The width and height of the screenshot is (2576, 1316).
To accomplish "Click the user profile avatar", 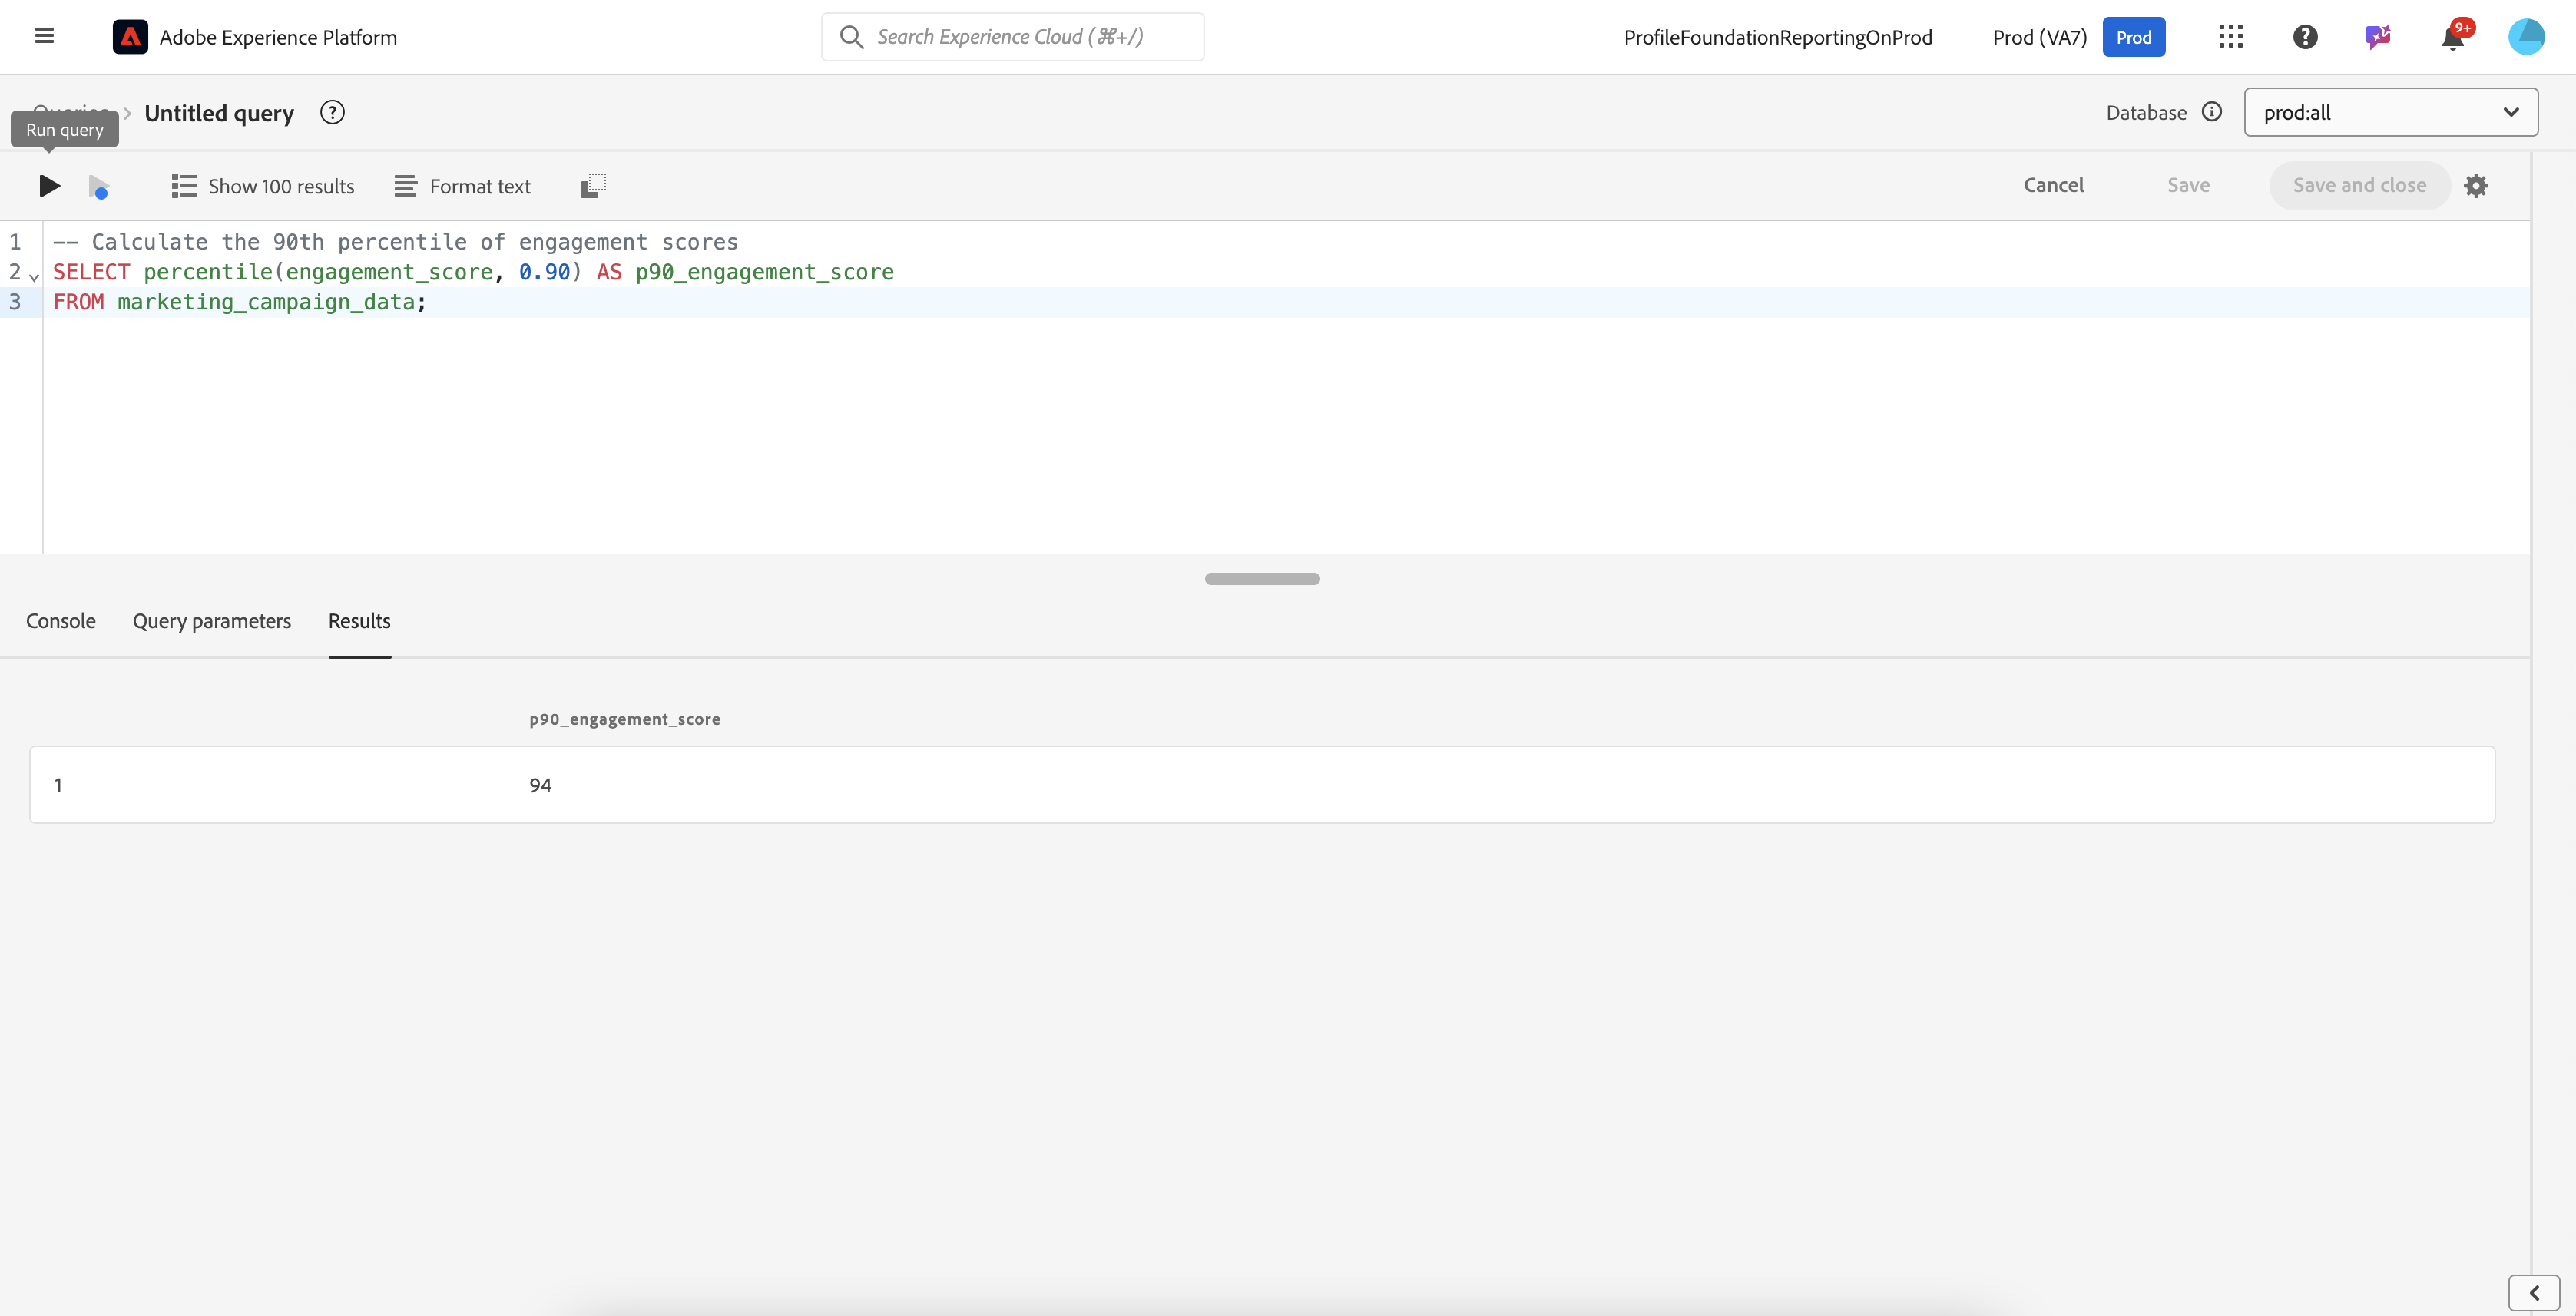I will tap(2526, 37).
